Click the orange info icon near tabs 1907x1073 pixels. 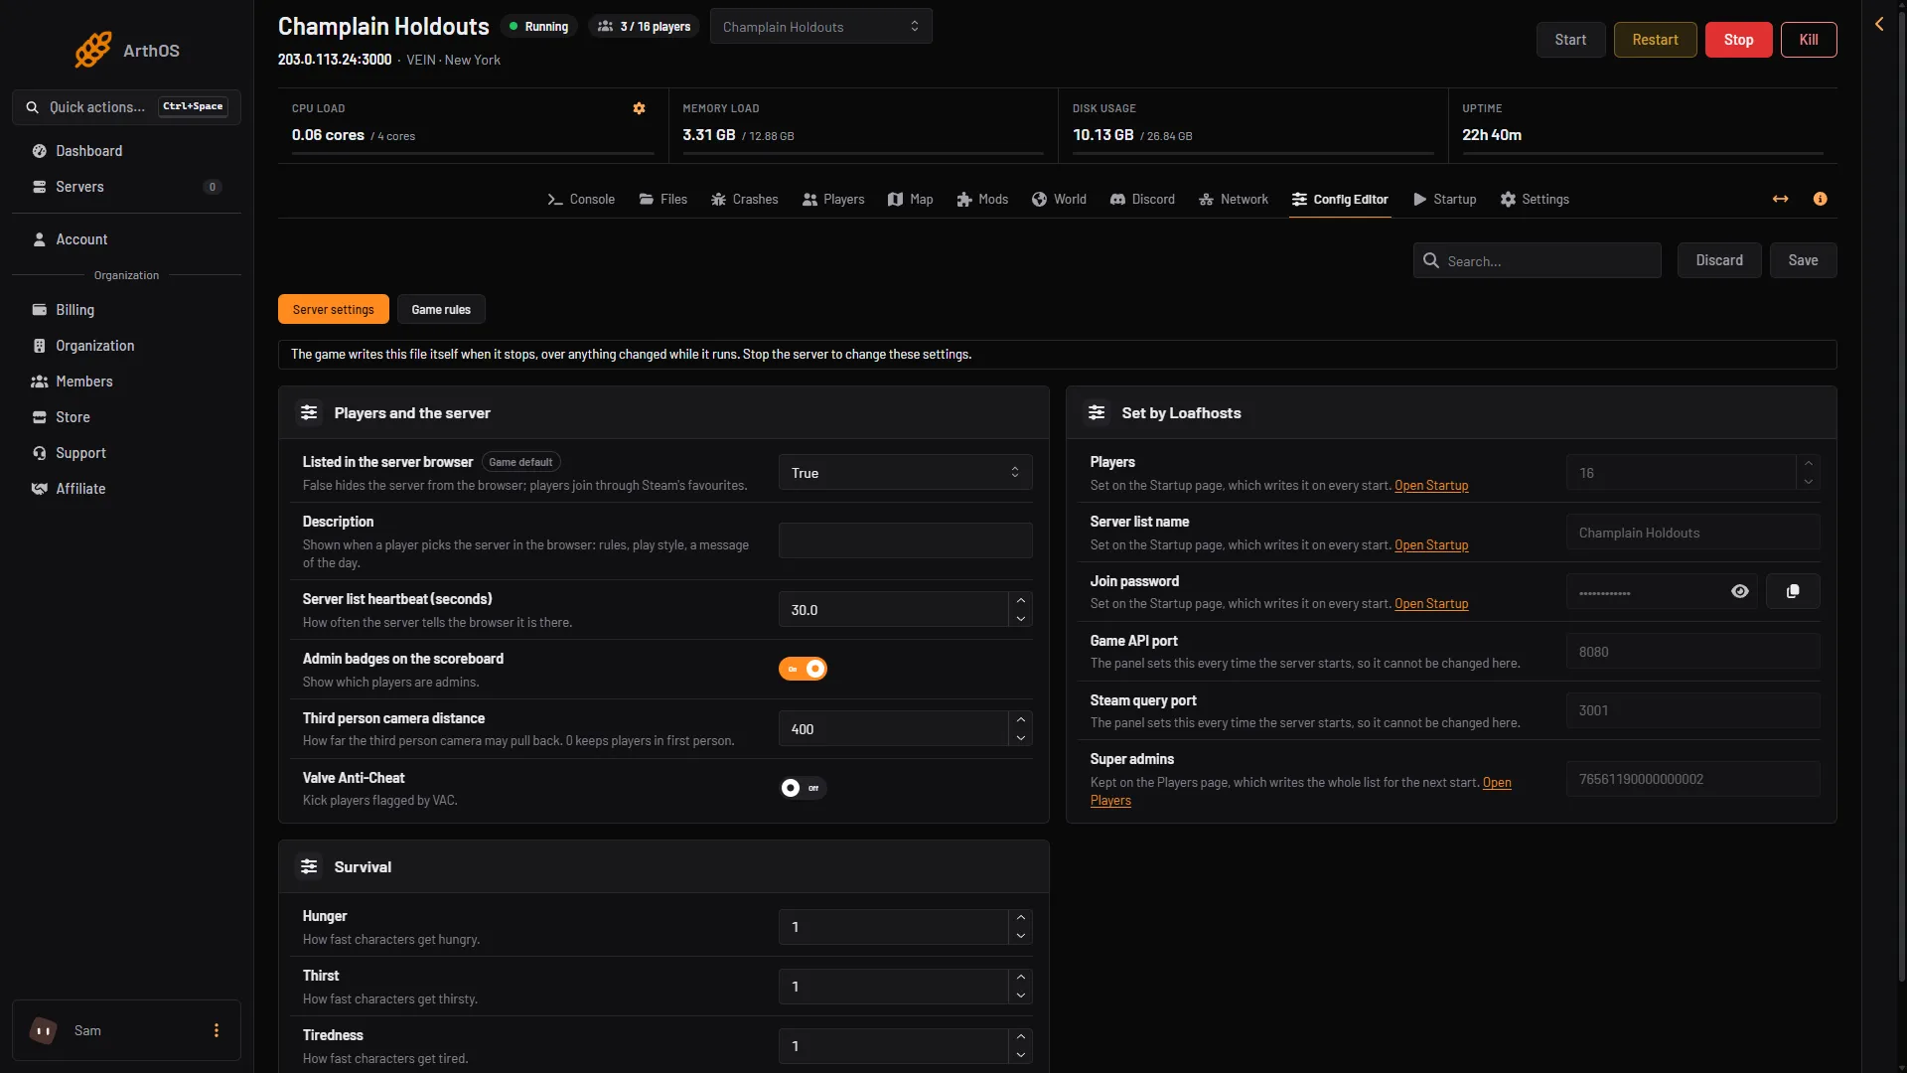[1820, 199]
